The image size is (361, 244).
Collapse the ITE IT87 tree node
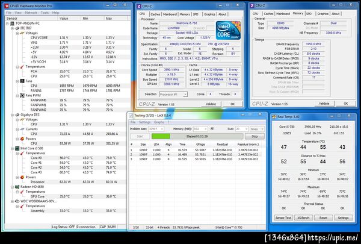point(13,28)
